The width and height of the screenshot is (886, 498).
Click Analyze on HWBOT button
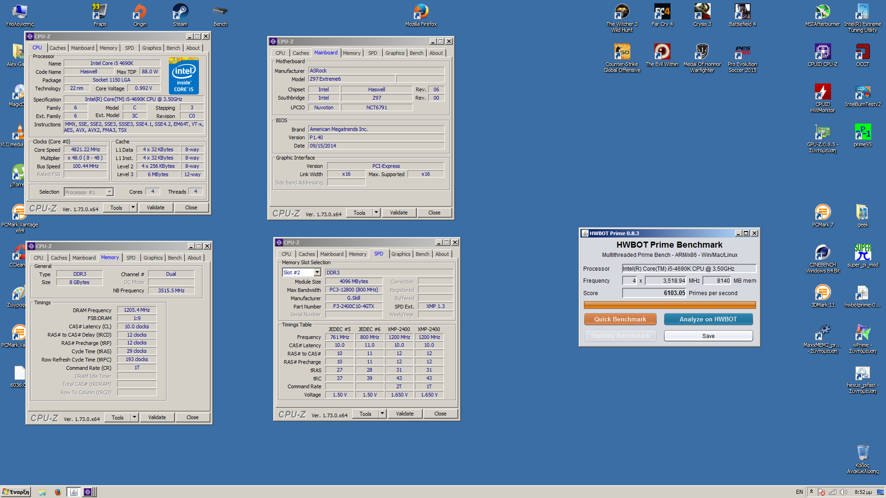(x=708, y=319)
